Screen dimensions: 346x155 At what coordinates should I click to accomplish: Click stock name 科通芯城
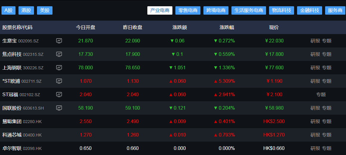12,135
